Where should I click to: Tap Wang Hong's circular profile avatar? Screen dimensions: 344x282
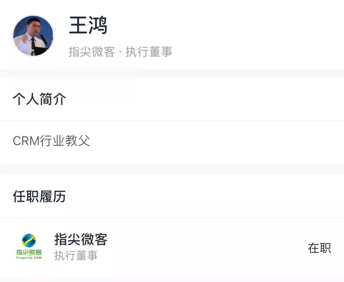click(33, 36)
